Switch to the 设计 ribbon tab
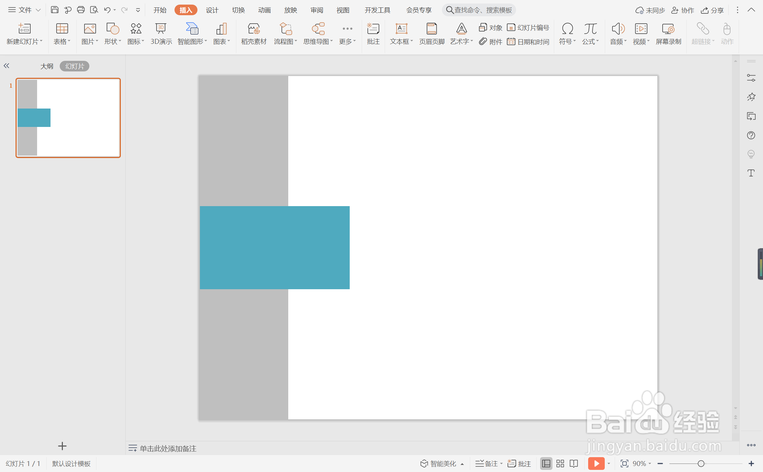763x472 pixels. click(212, 10)
